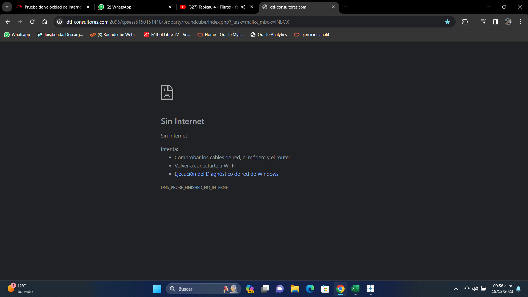Open the media control icon
The width and height of the screenshot is (528, 297).
coord(483,22)
